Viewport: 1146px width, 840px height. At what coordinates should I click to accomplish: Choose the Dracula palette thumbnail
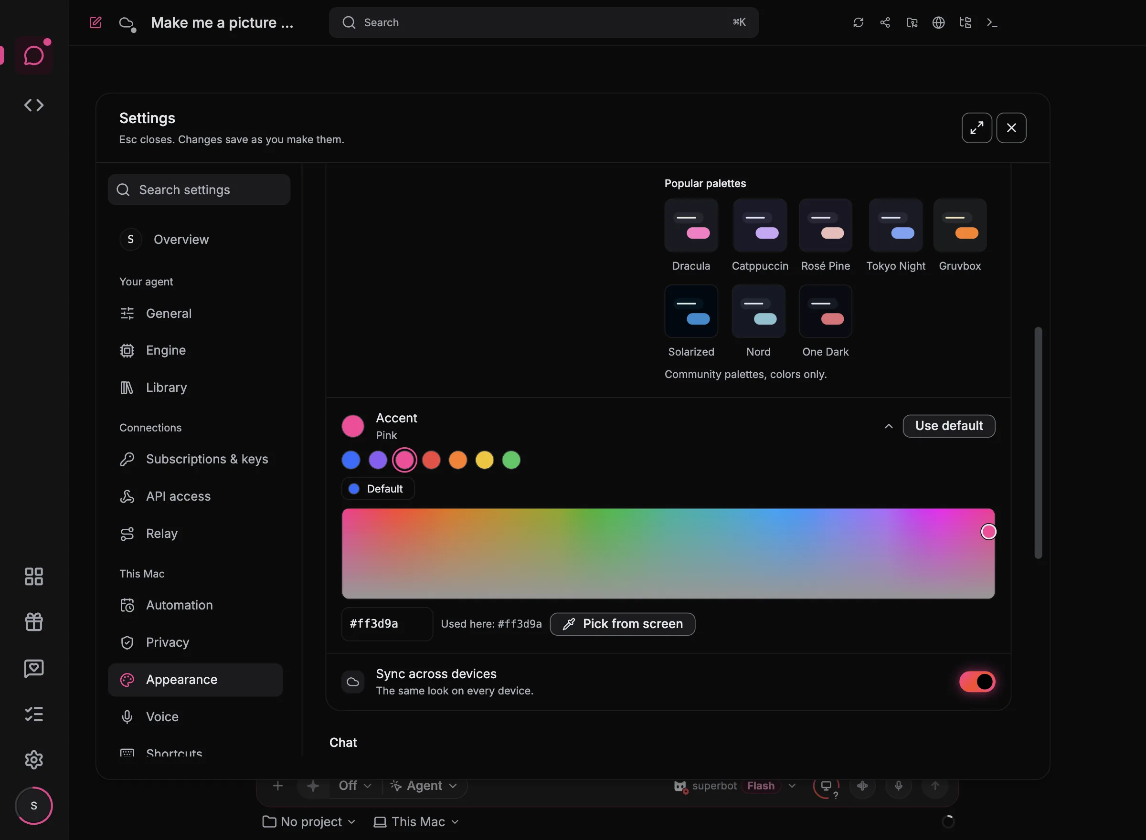click(691, 225)
